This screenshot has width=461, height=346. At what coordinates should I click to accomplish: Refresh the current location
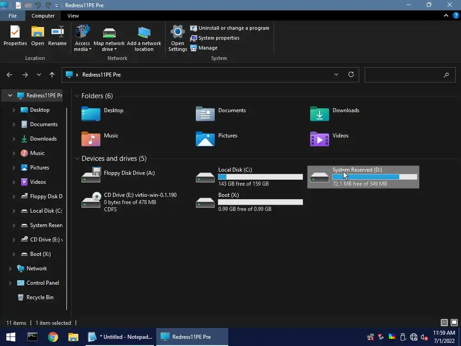click(351, 74)
